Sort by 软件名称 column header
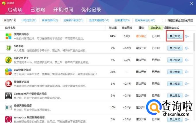196x123 pixels. click(x=10, y=28)
